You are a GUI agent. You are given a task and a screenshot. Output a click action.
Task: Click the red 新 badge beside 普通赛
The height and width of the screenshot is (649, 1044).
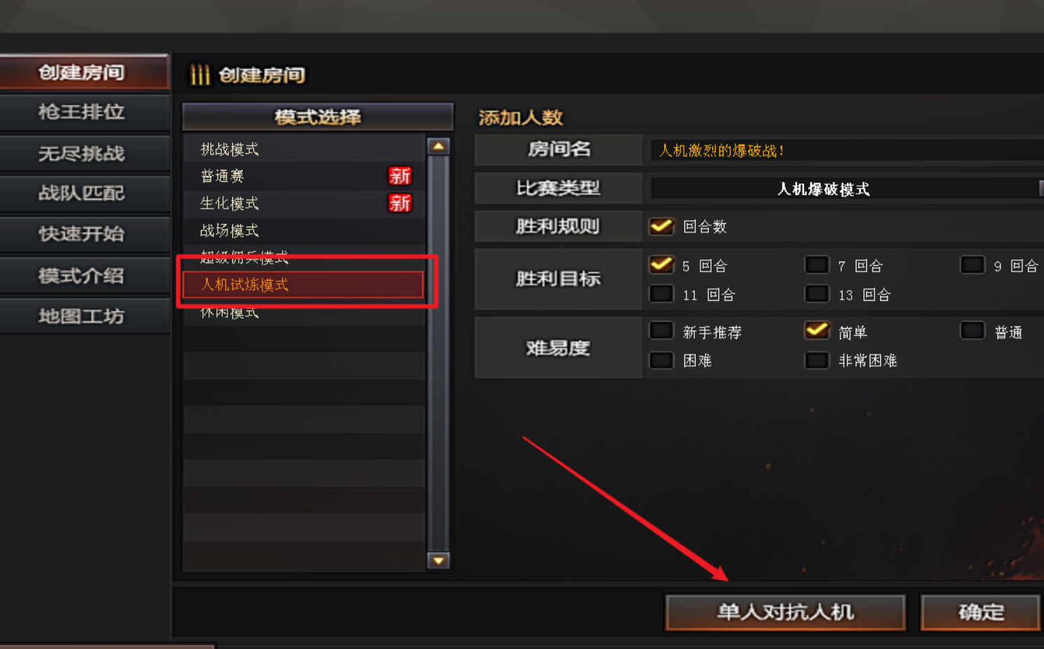pos(400,176)
